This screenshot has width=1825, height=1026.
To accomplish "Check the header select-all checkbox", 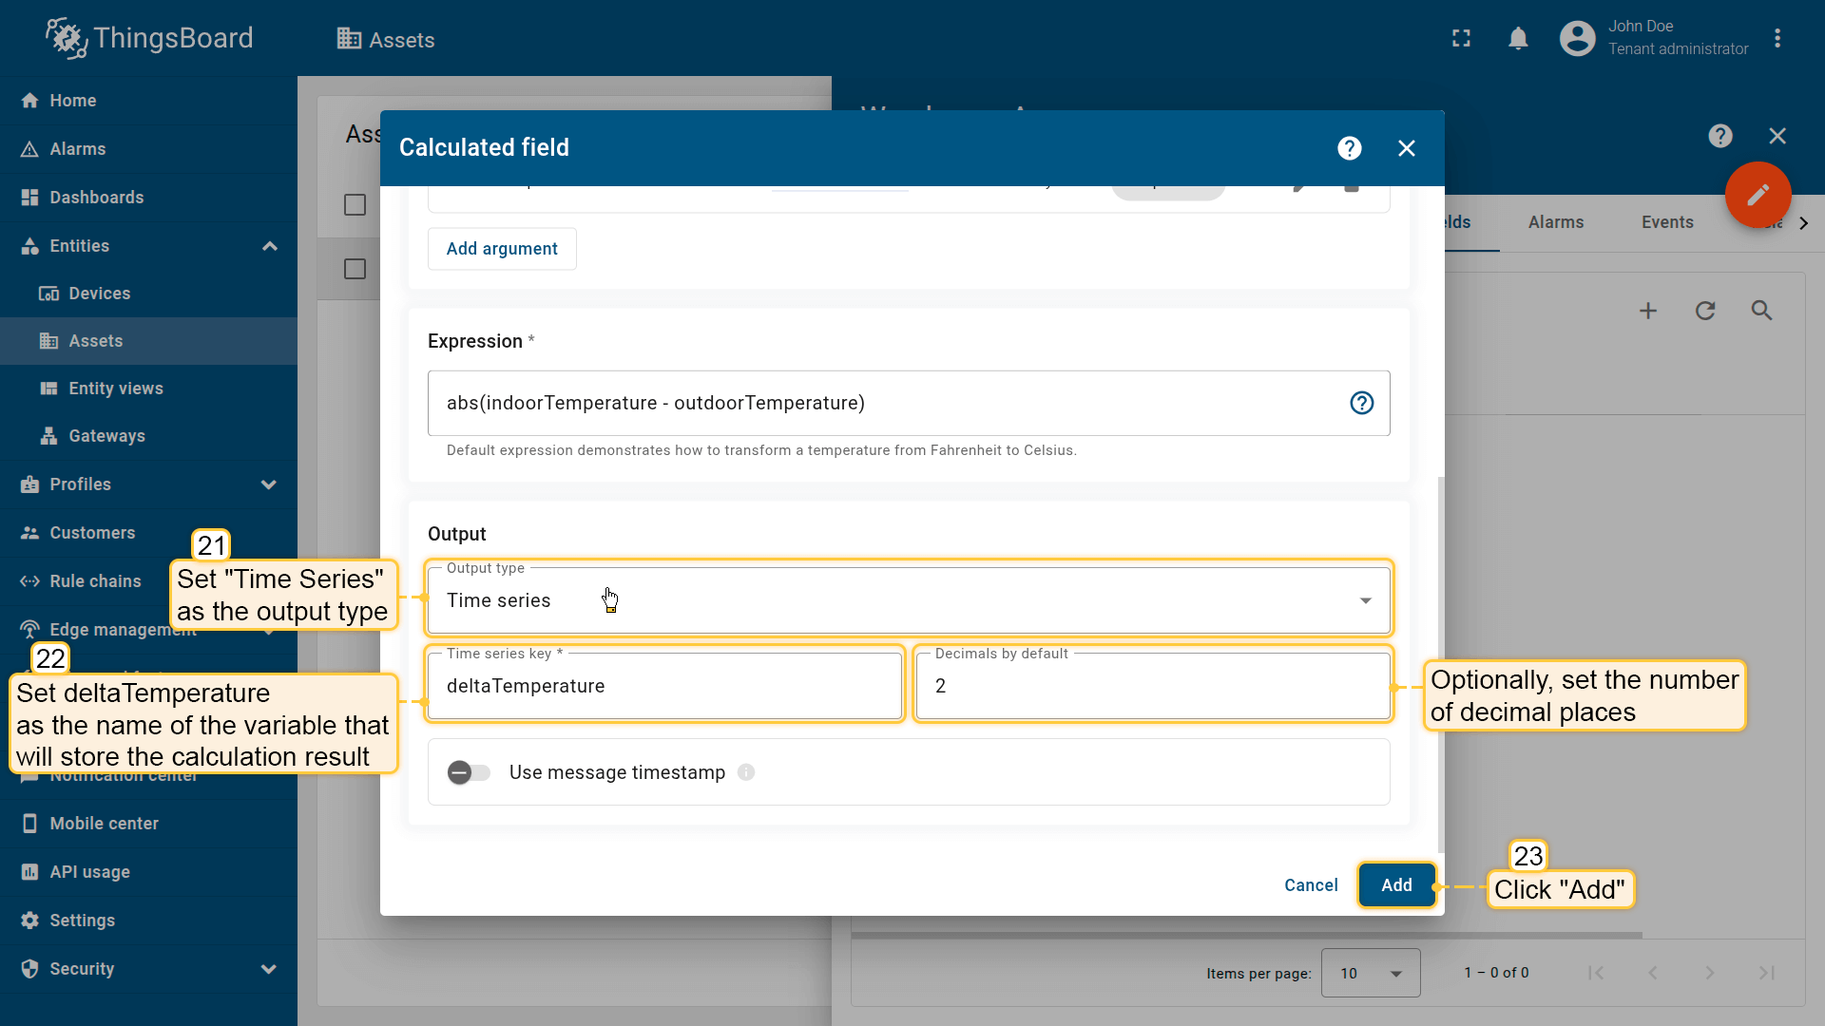I will tap(355, 205).
